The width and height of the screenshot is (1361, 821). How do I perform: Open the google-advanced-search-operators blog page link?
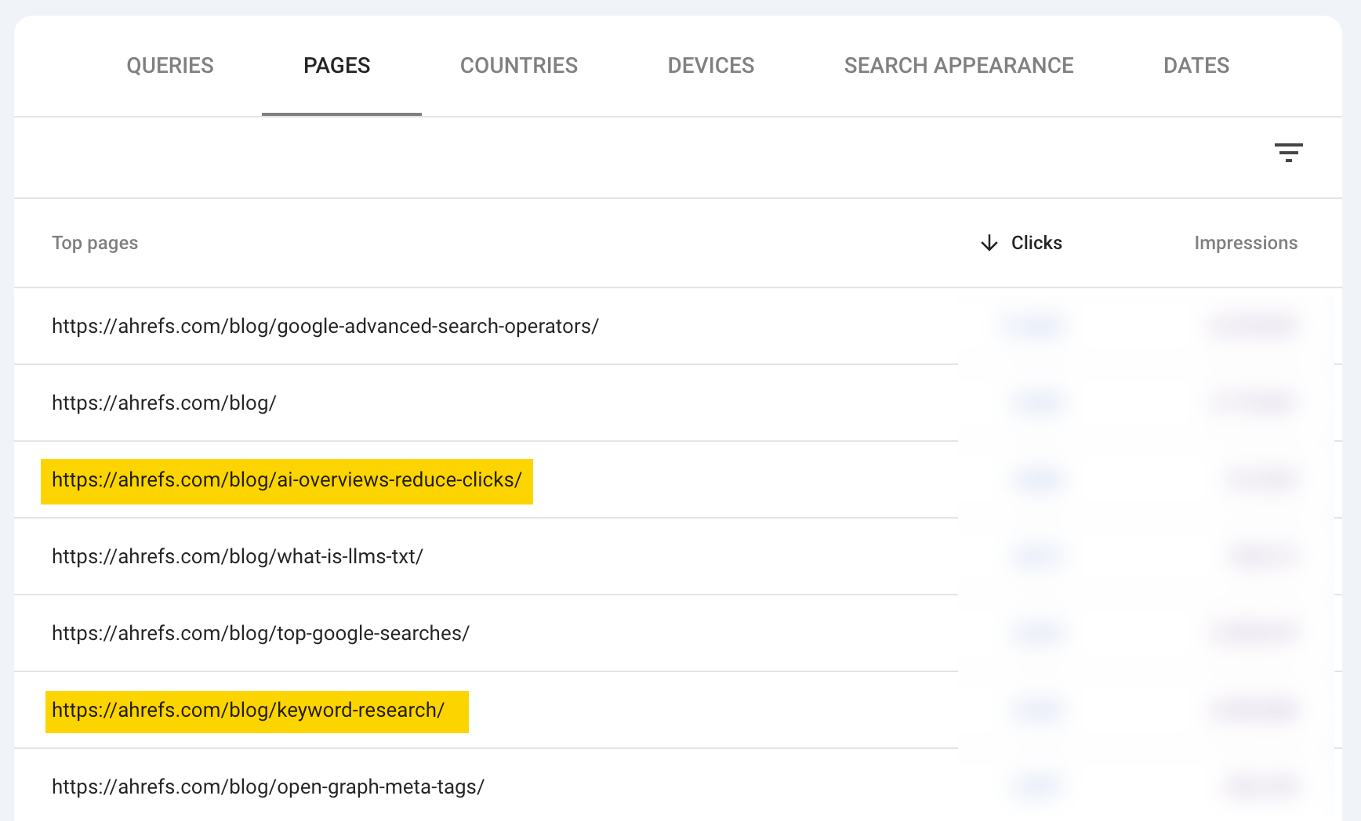325,326
